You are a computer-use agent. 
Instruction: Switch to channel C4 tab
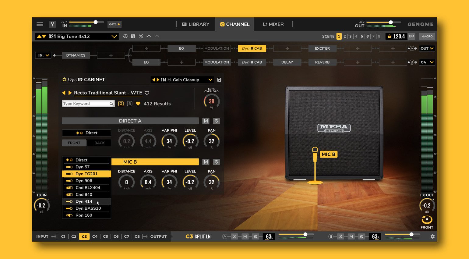click(x=95, y=236)
